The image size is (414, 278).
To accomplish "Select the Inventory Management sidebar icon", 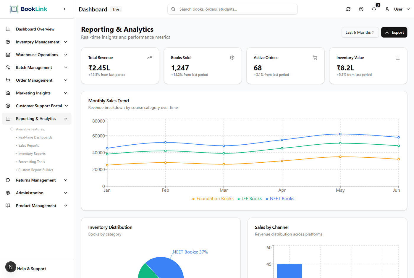I will [x=7, y=42].
